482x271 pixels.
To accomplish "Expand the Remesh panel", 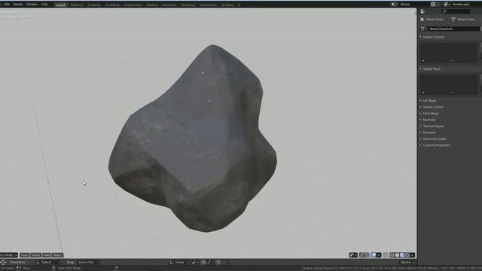I will coord(429,132).
